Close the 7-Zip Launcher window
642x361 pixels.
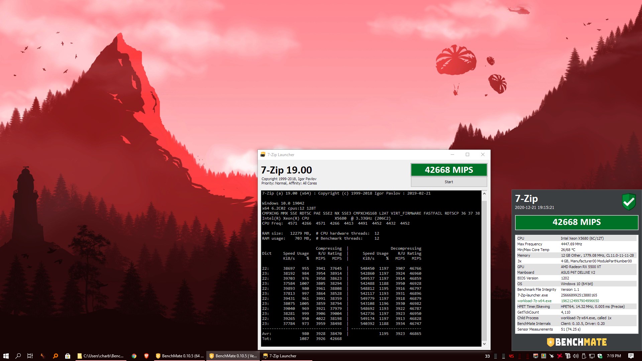click(483, 154)
